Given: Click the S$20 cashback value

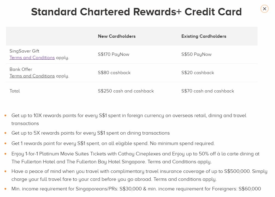Looking at the screenshot, I should click(198, 73).
